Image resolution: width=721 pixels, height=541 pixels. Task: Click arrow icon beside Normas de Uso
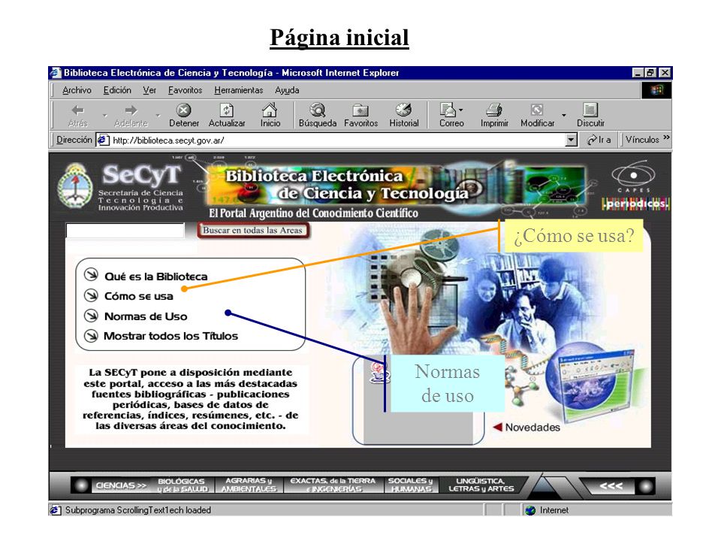[x=91, y=316]
